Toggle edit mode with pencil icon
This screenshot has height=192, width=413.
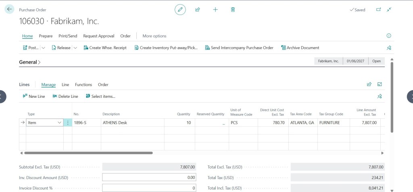(x=180, y=10)
